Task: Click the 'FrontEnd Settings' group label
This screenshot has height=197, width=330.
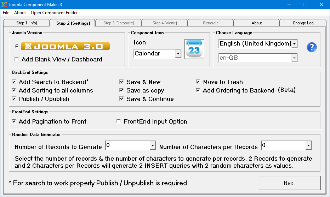Action: pos(30,112)
